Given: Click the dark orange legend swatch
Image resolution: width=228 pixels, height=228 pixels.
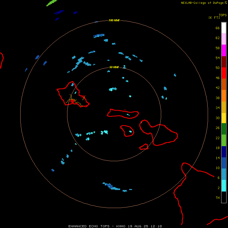Looking at the screenshot, I should [x=224, y=84].
